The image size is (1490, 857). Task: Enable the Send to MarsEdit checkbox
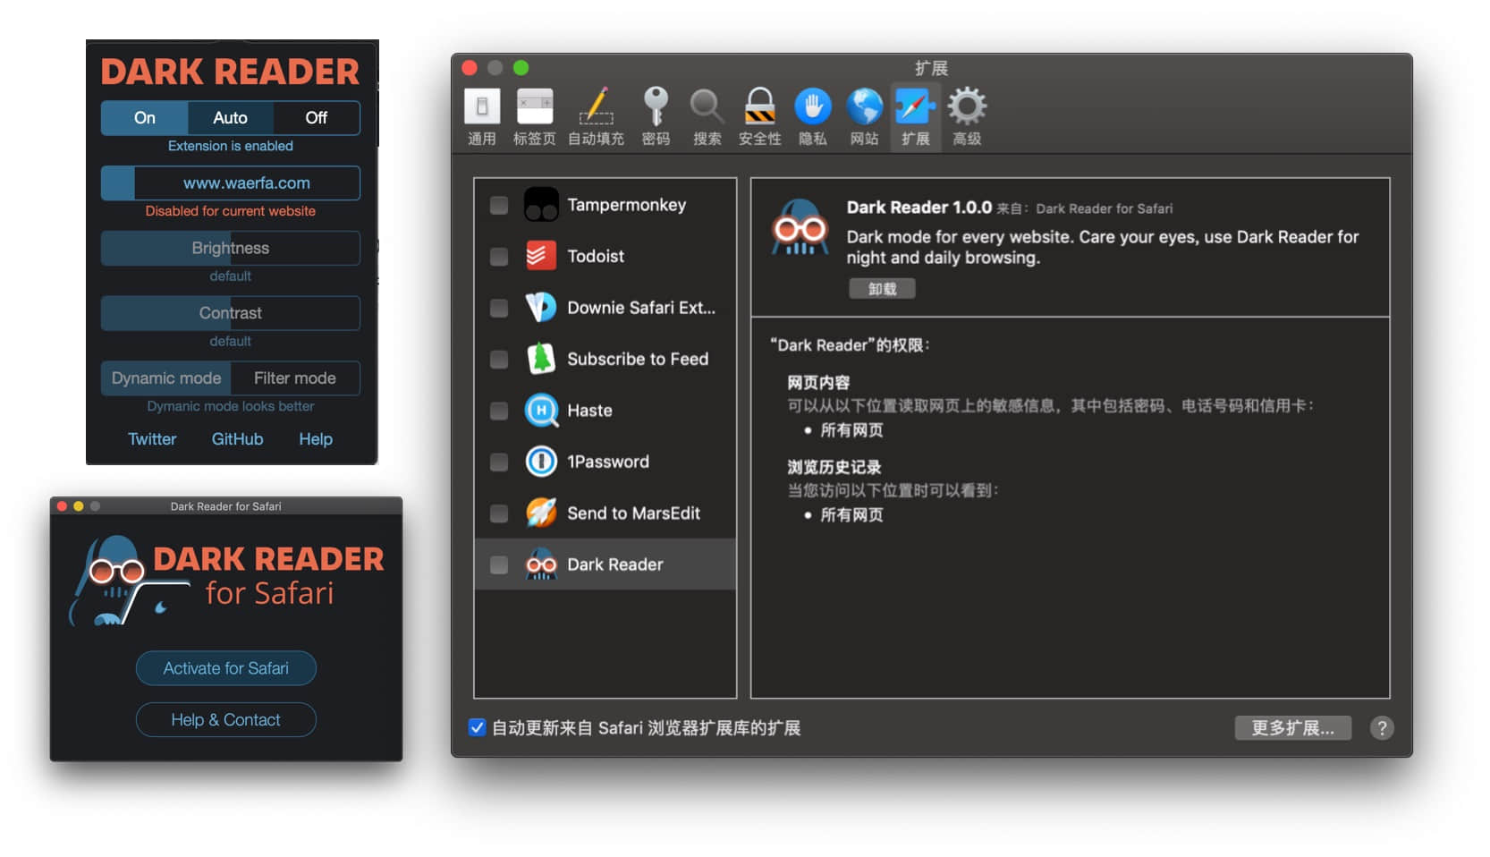point(499,513)
